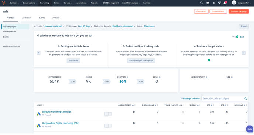
Task: Click Google Ads icon for Ourgreenfish_Digital_Marketing row
Action: click(x=38, y=125)
